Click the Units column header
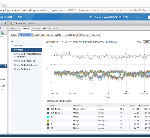Image resolution: width=150 pixels, height=138 pixels. coord(124,105)
